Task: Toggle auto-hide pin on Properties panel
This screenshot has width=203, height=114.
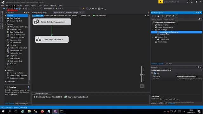Action: pyautogui.click(x=198, y=67)
